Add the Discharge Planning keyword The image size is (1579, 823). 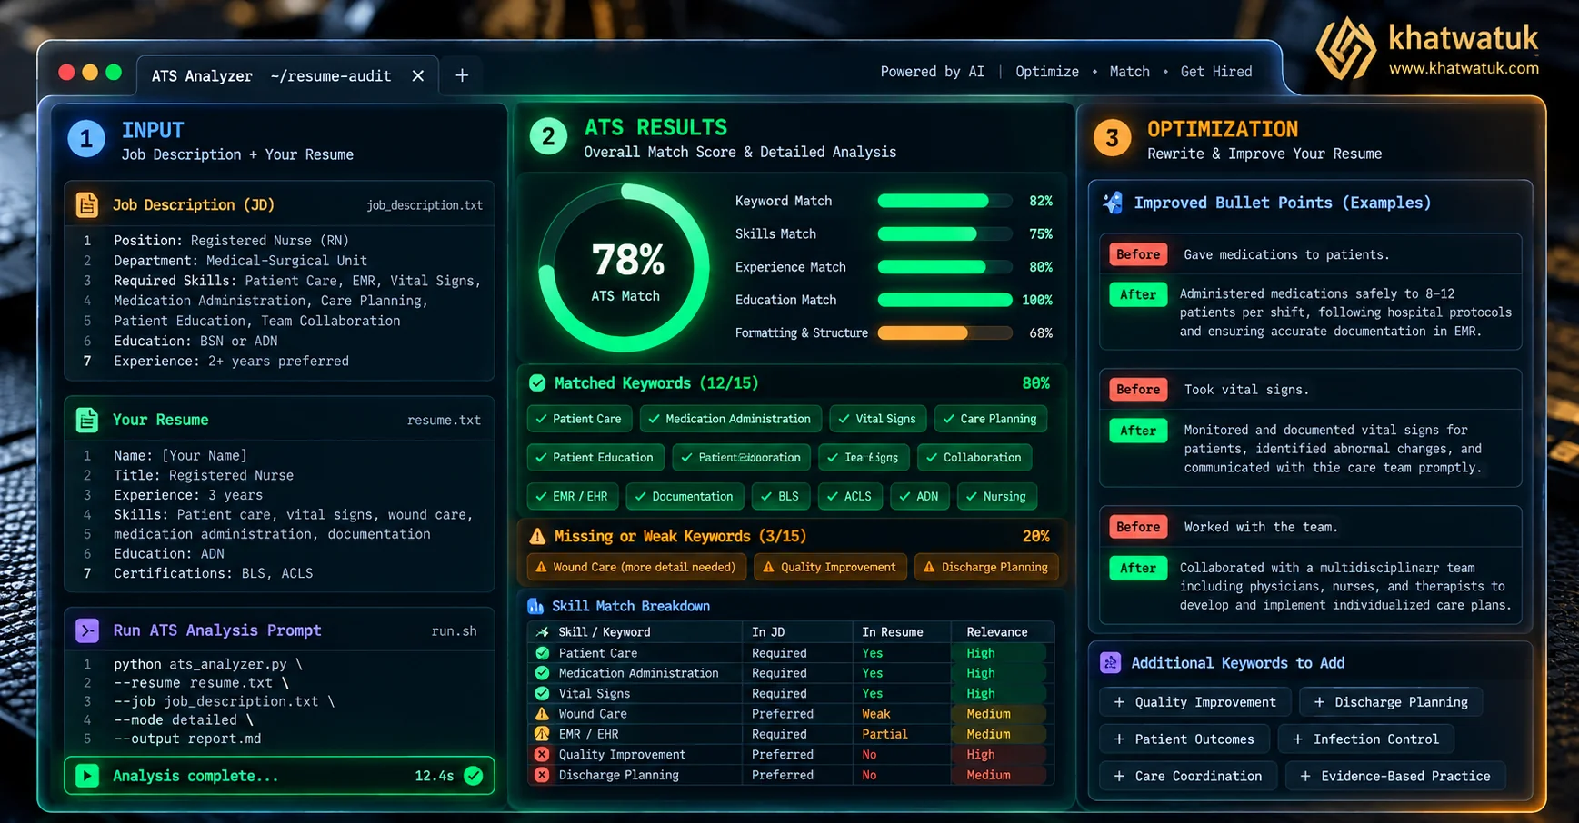tap(1391, 702)
